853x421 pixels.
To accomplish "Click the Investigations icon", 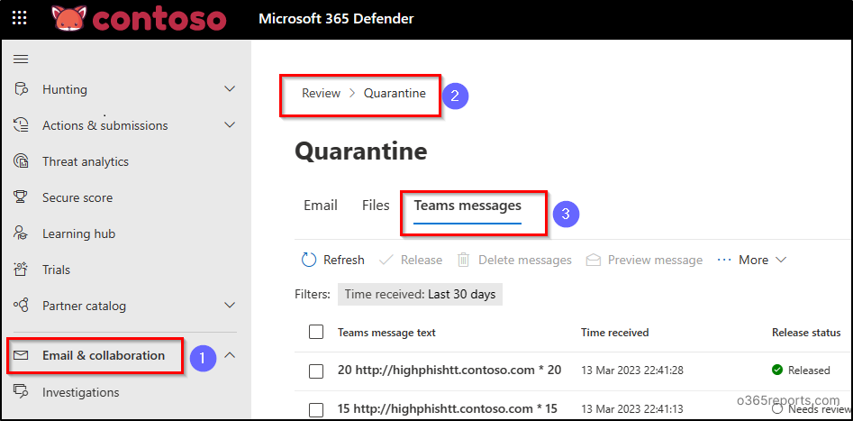I will (21, 392).
